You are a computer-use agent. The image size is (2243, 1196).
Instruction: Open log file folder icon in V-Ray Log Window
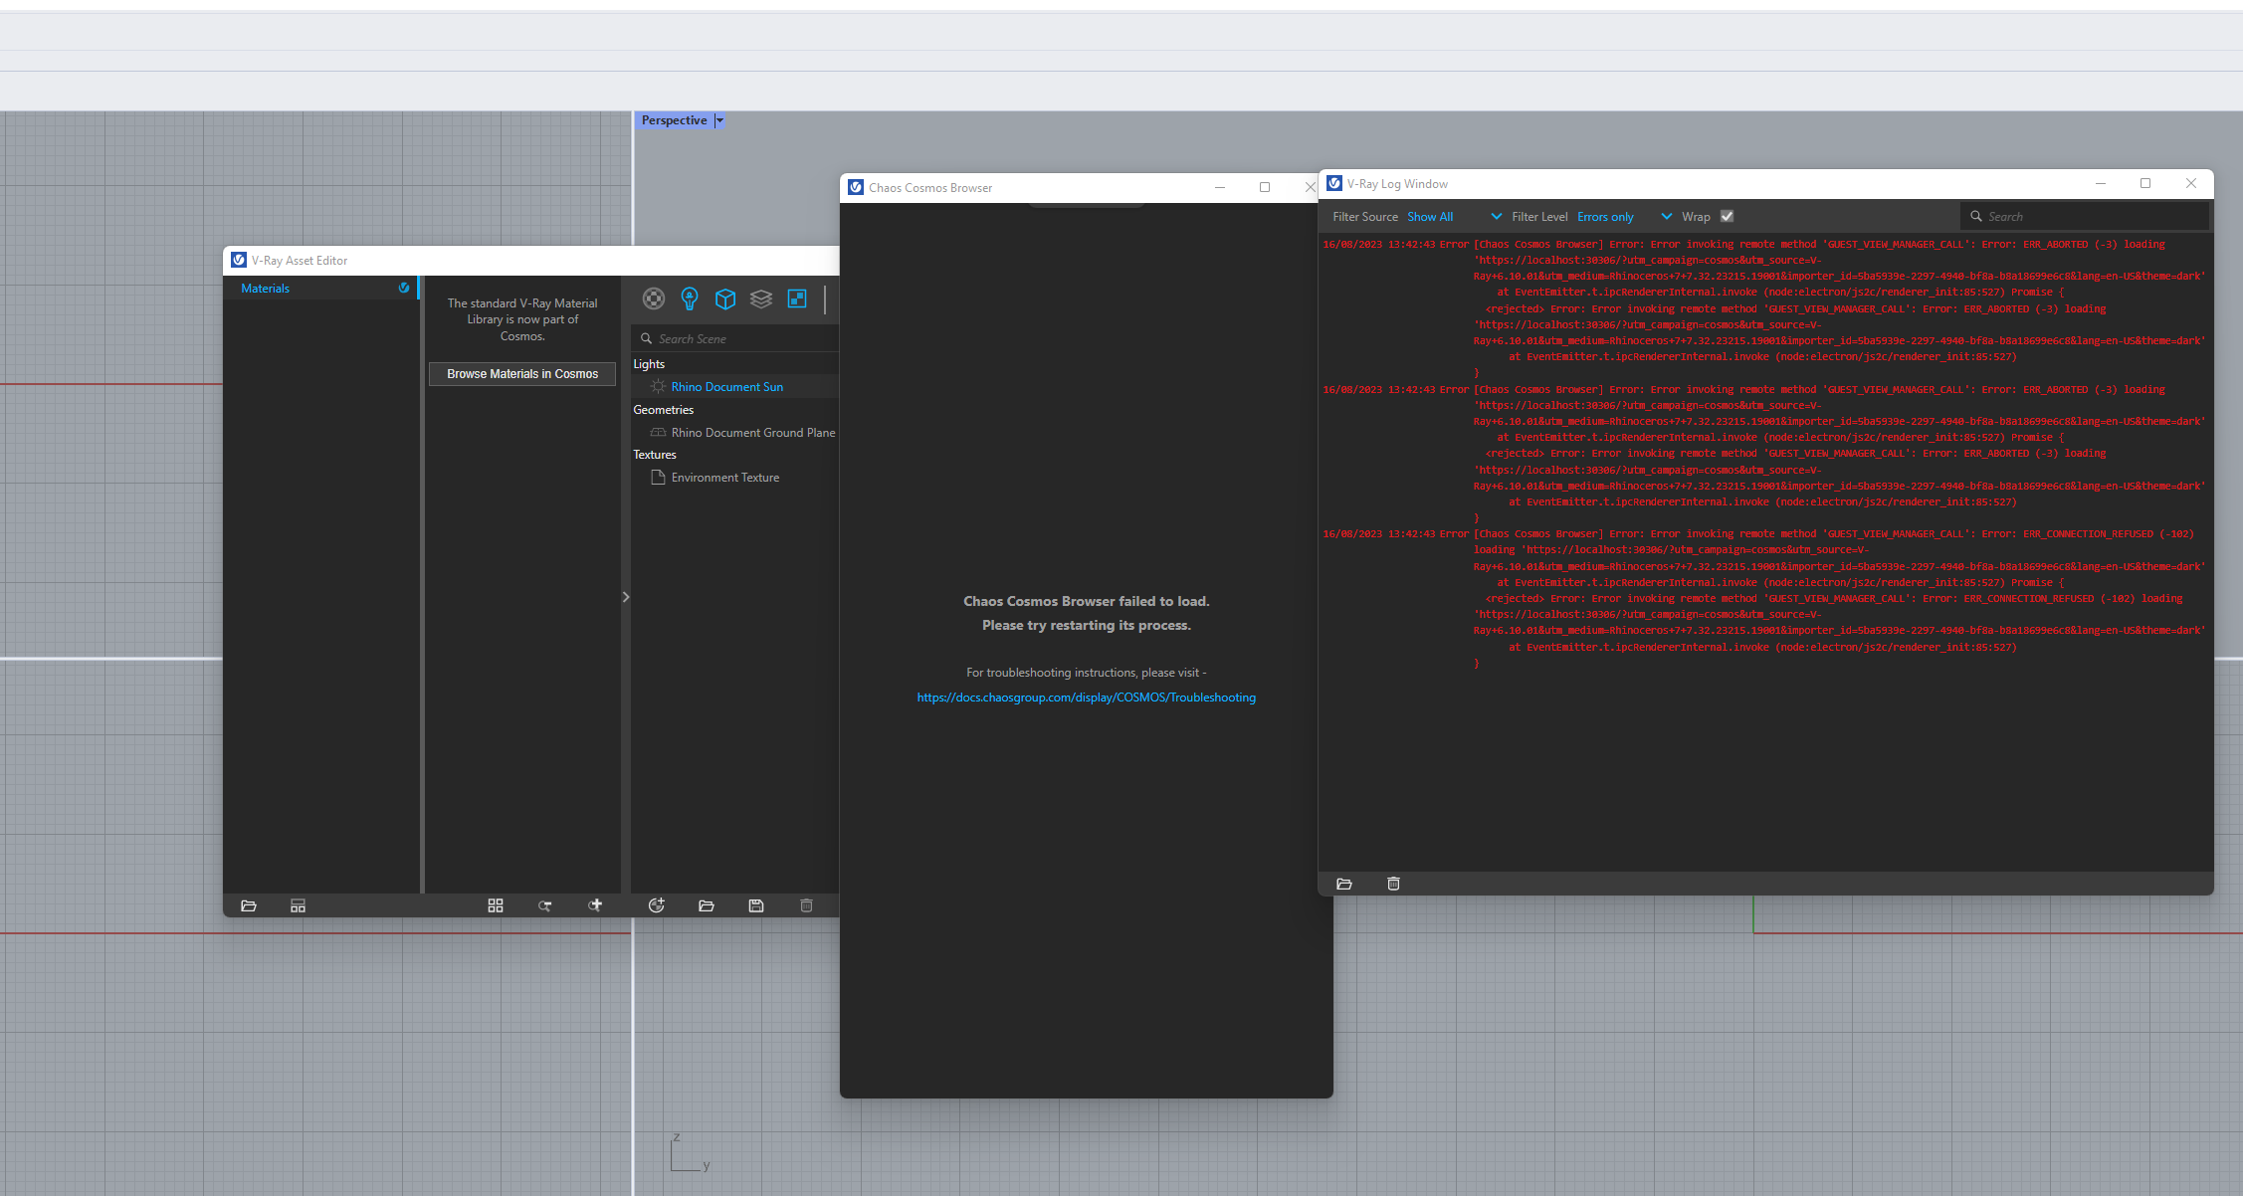pos(1344,884)
